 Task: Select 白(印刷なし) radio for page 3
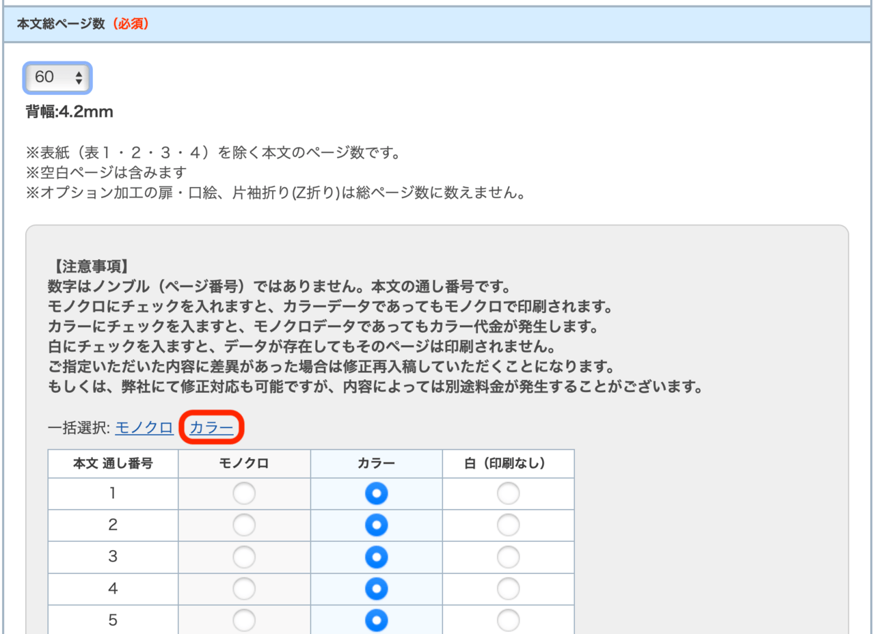[508, 557]
